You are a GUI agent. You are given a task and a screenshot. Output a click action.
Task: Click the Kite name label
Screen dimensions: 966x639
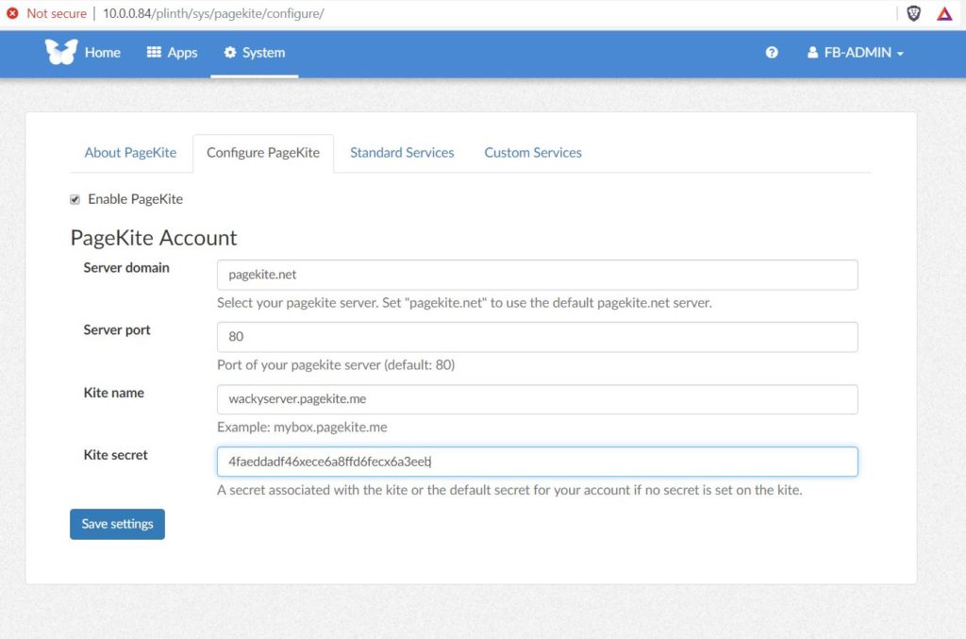click(x=114, y=393)
